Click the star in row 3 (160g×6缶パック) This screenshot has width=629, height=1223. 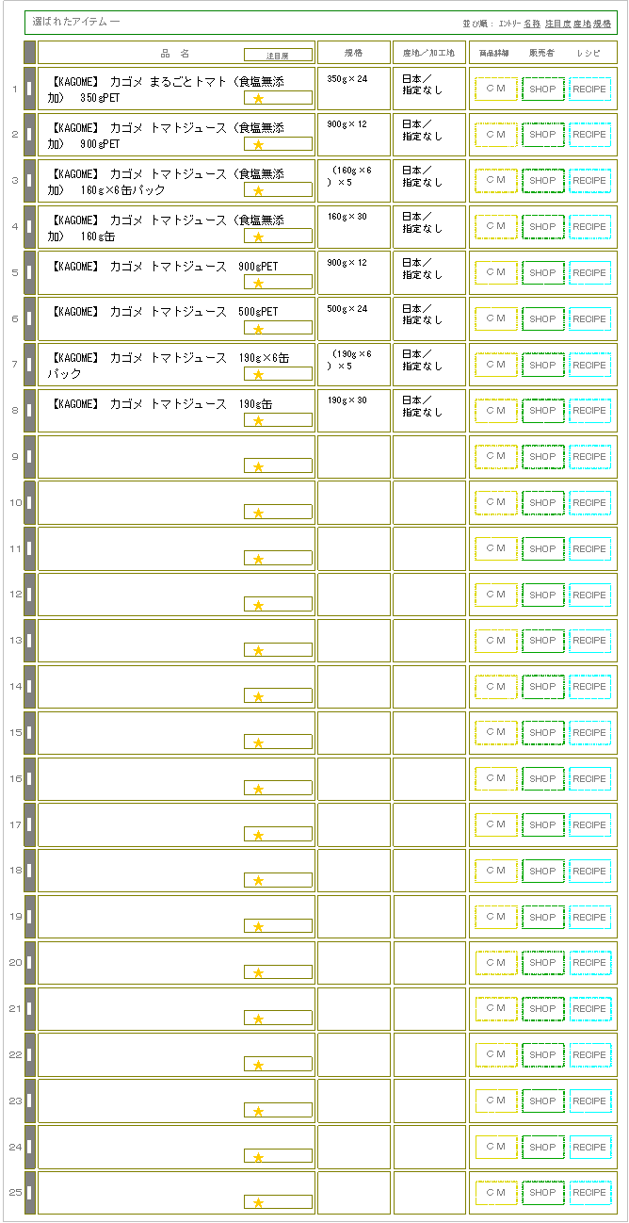(x=258, y=190)
